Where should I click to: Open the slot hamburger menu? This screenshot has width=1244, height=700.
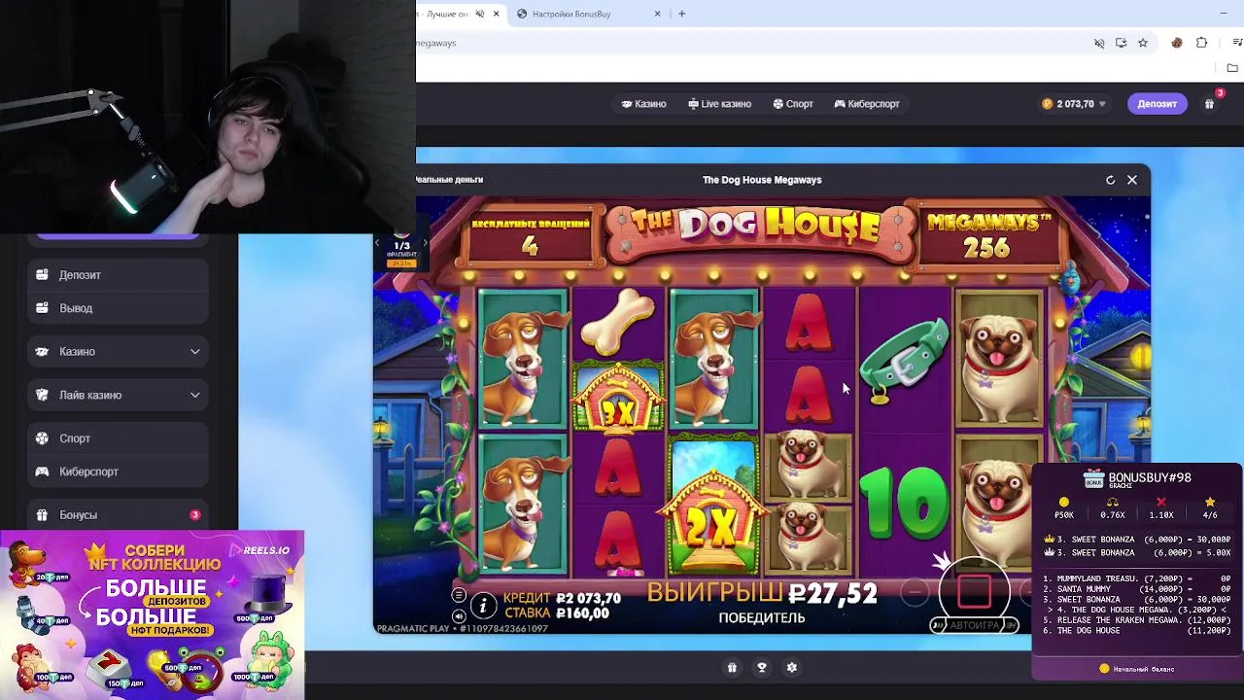pos(459,595)
